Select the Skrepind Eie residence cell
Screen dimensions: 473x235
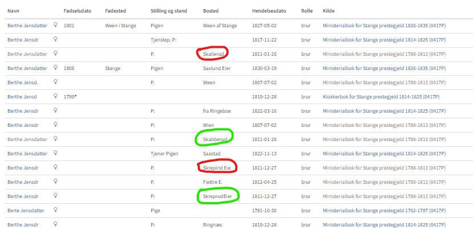pos(217,168)
